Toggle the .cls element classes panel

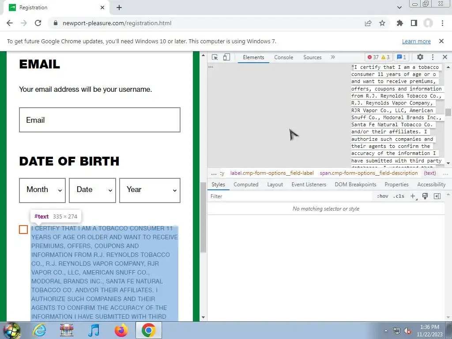click(x=399, y=196)
